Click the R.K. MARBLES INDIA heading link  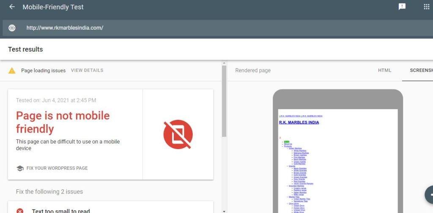tap(299, 122)
